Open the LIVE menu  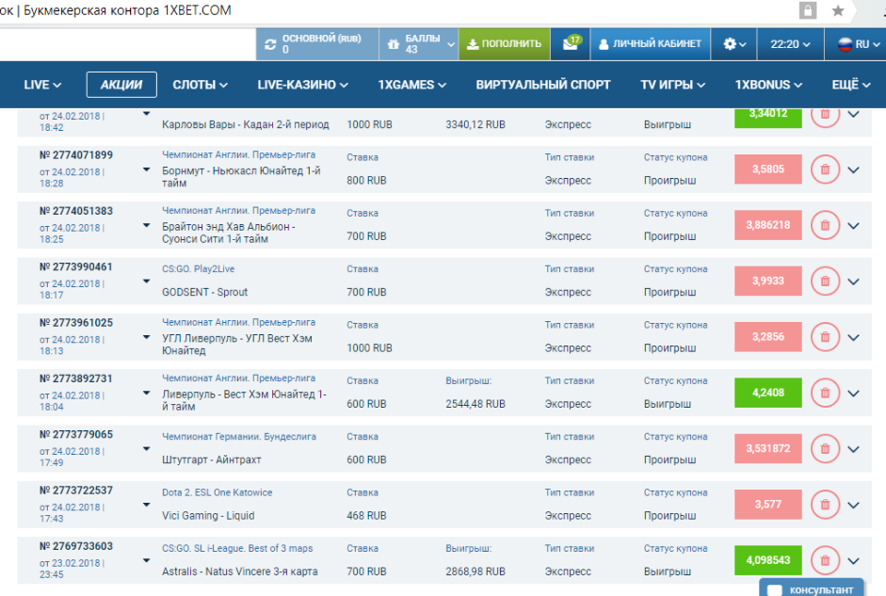(42, 85)
